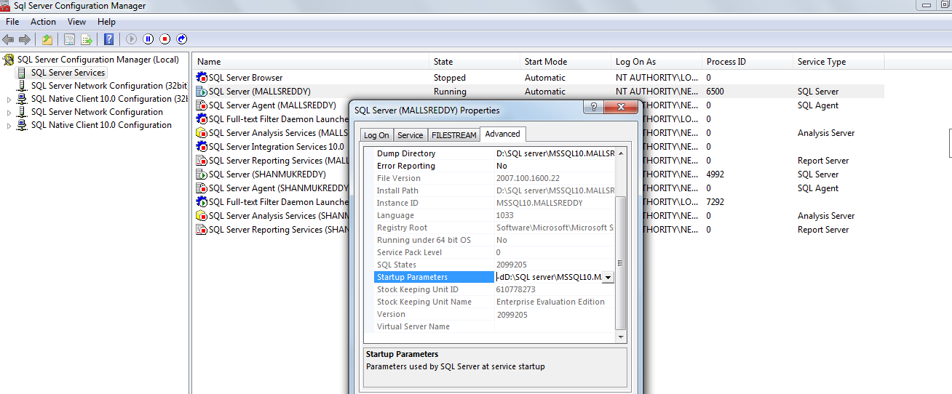Screen dimensions: 952x394
Task: Open the File menu
Action: [x=12, y=22]
